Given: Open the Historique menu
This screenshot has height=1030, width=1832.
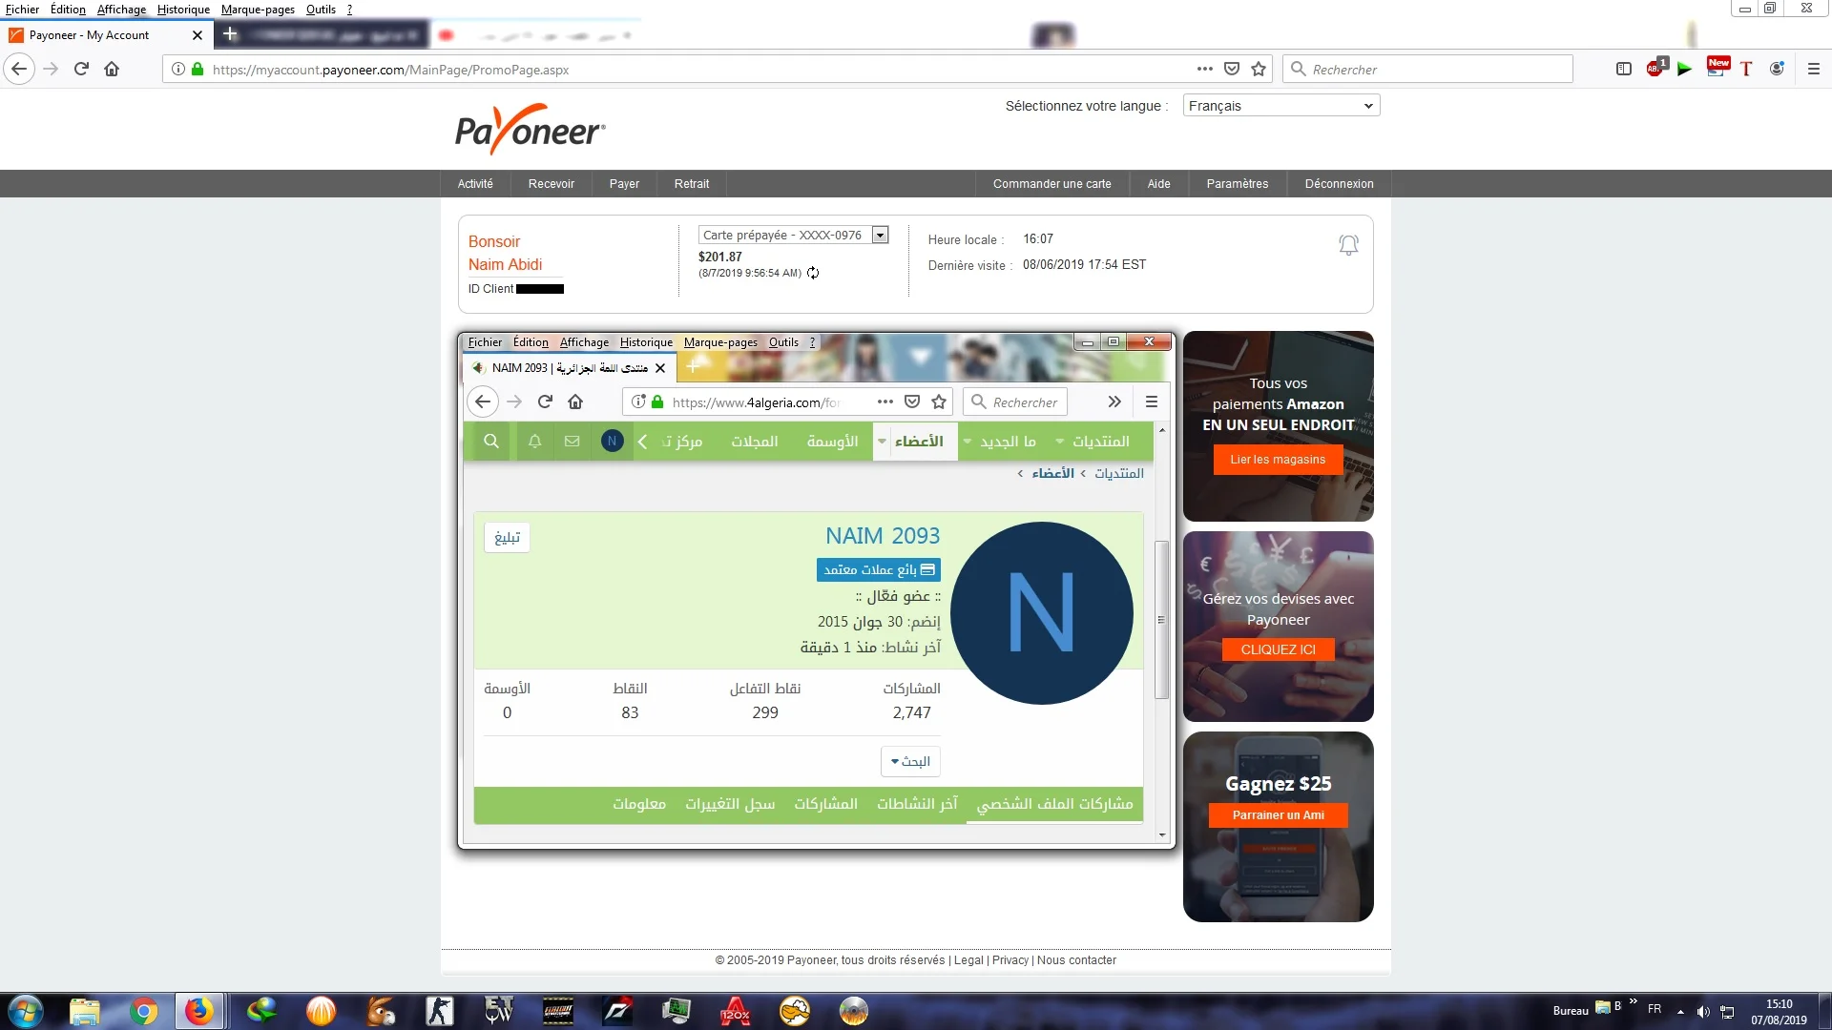Looking at the screenshot, I should [183, 10].
